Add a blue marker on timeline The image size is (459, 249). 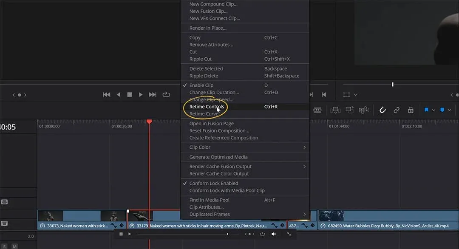pos(442,110)
